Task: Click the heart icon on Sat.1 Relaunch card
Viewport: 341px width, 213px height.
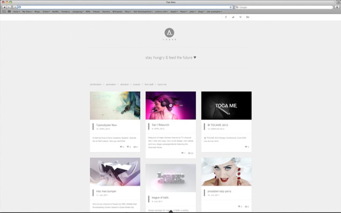Action: tap(183, 153)
